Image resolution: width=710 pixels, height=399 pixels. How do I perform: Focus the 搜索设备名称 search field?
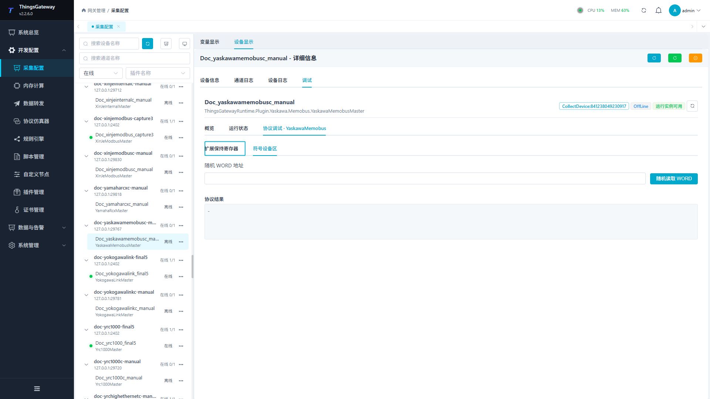tap(109, 44)
